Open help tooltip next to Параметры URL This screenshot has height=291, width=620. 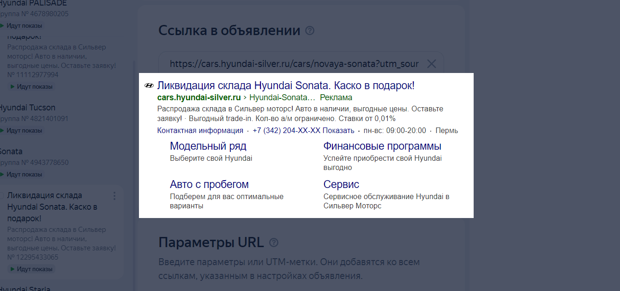pos(274,242)
